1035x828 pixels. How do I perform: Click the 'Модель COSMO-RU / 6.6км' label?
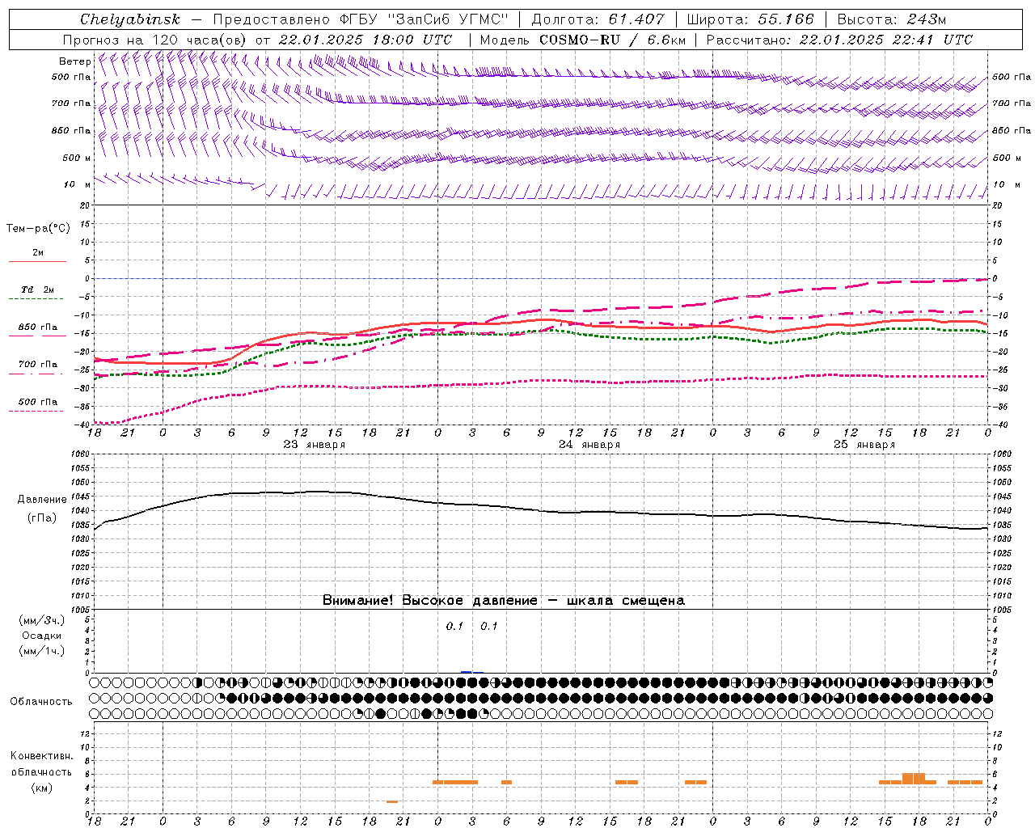583,40
